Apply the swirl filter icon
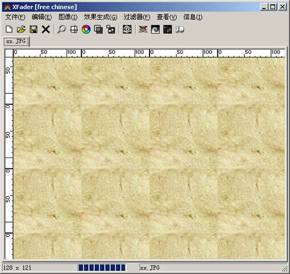The image size is (290, 274). (155, 30)
